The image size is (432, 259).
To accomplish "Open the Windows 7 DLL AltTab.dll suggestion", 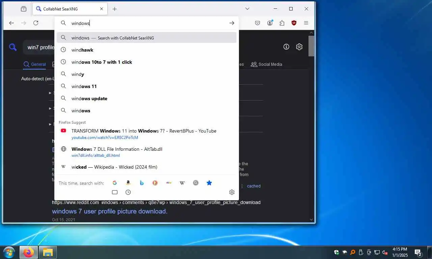I will pyautogui.click(x=146, y=152).
